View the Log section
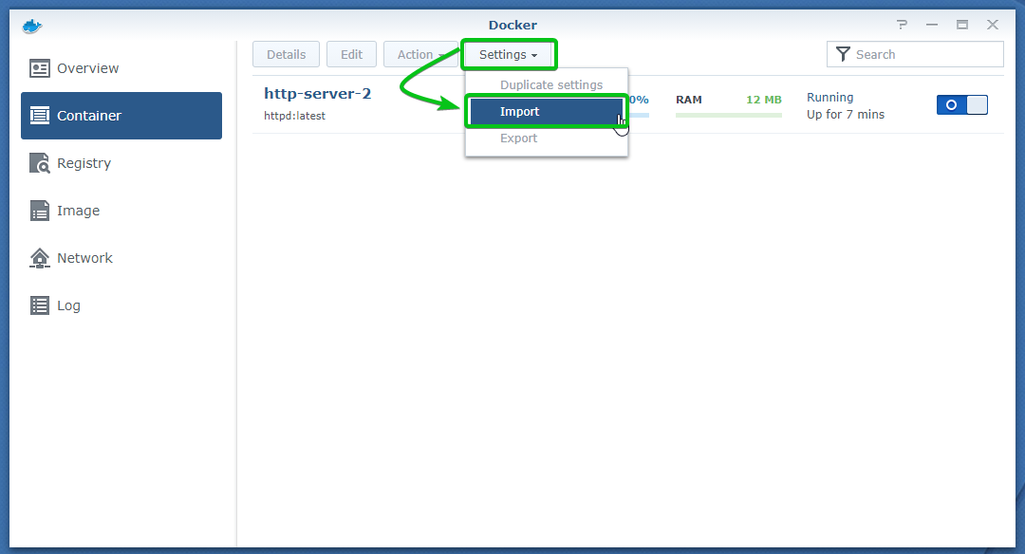Screen dimensions: 1025x554 click(121, 305)
